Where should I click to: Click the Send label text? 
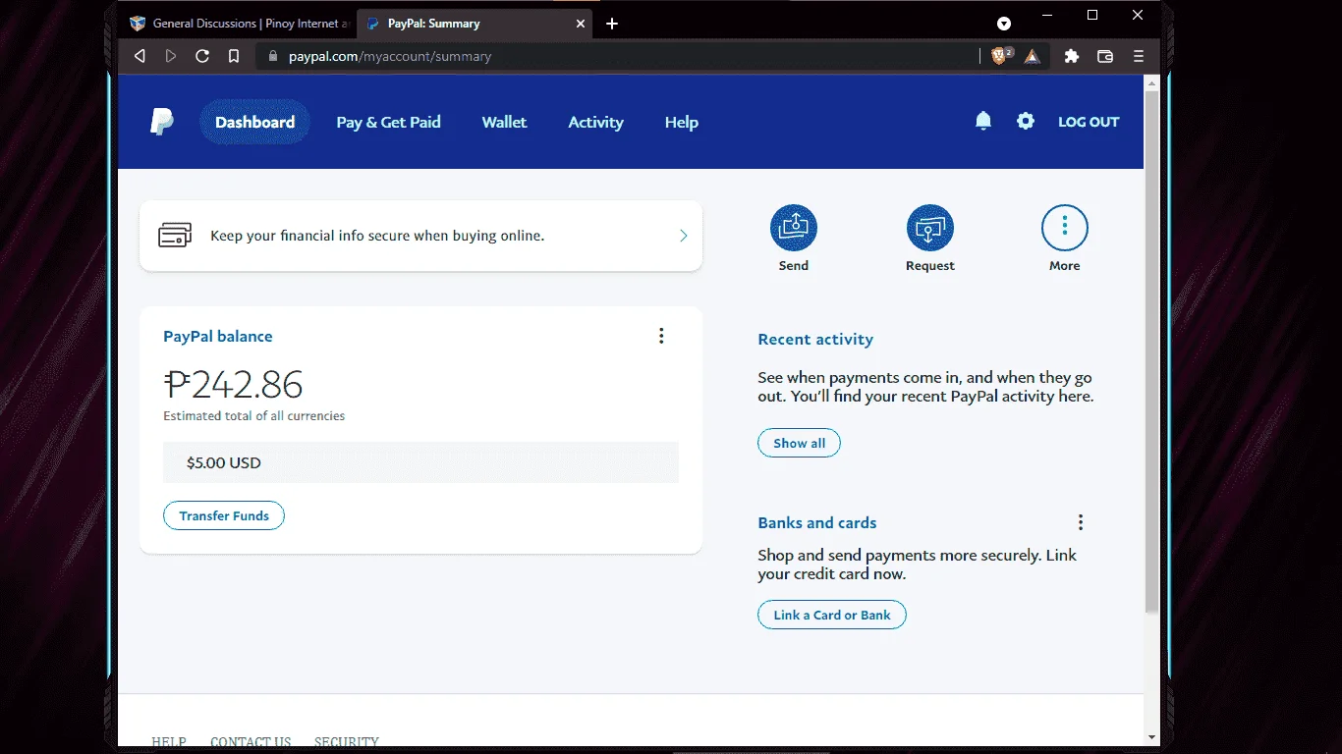[x=794, y=266]
